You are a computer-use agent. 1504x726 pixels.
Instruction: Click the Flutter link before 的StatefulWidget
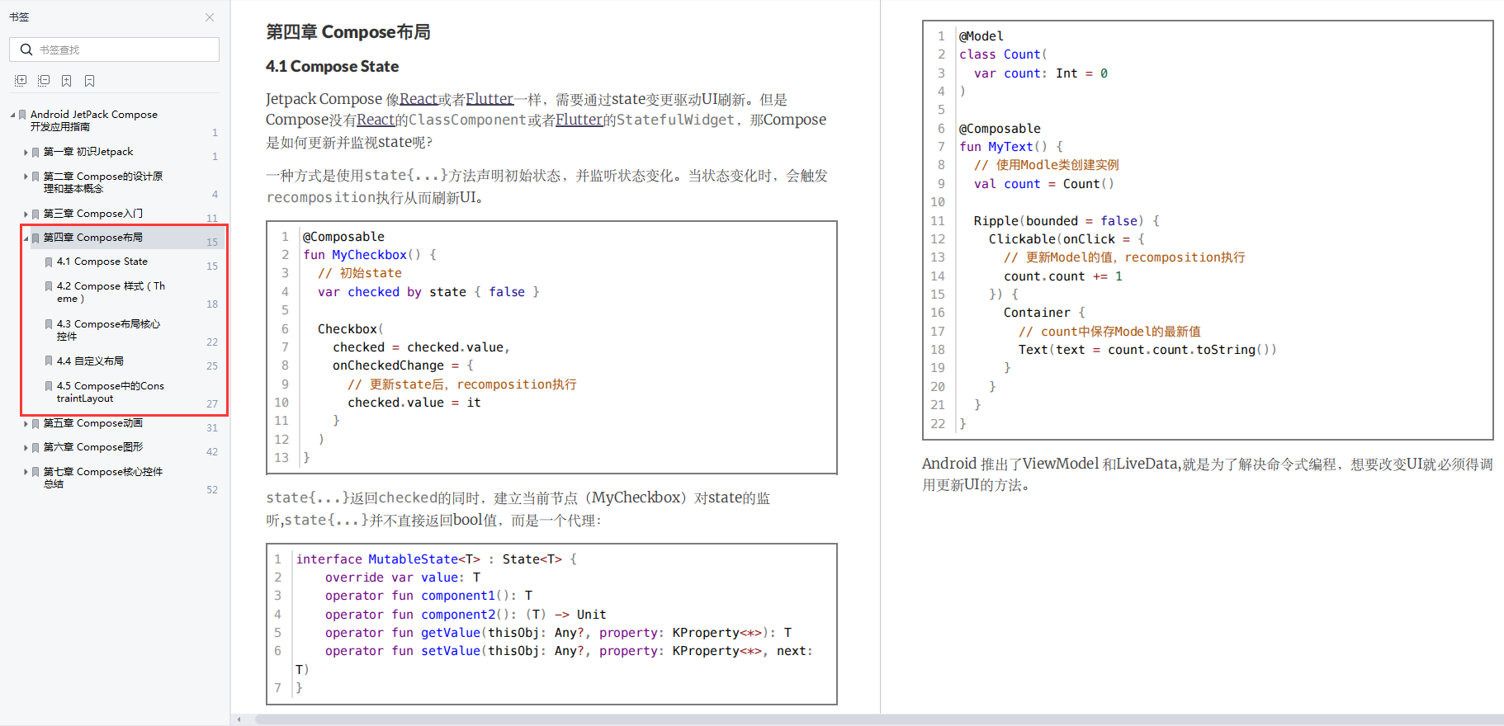[579, 120]
